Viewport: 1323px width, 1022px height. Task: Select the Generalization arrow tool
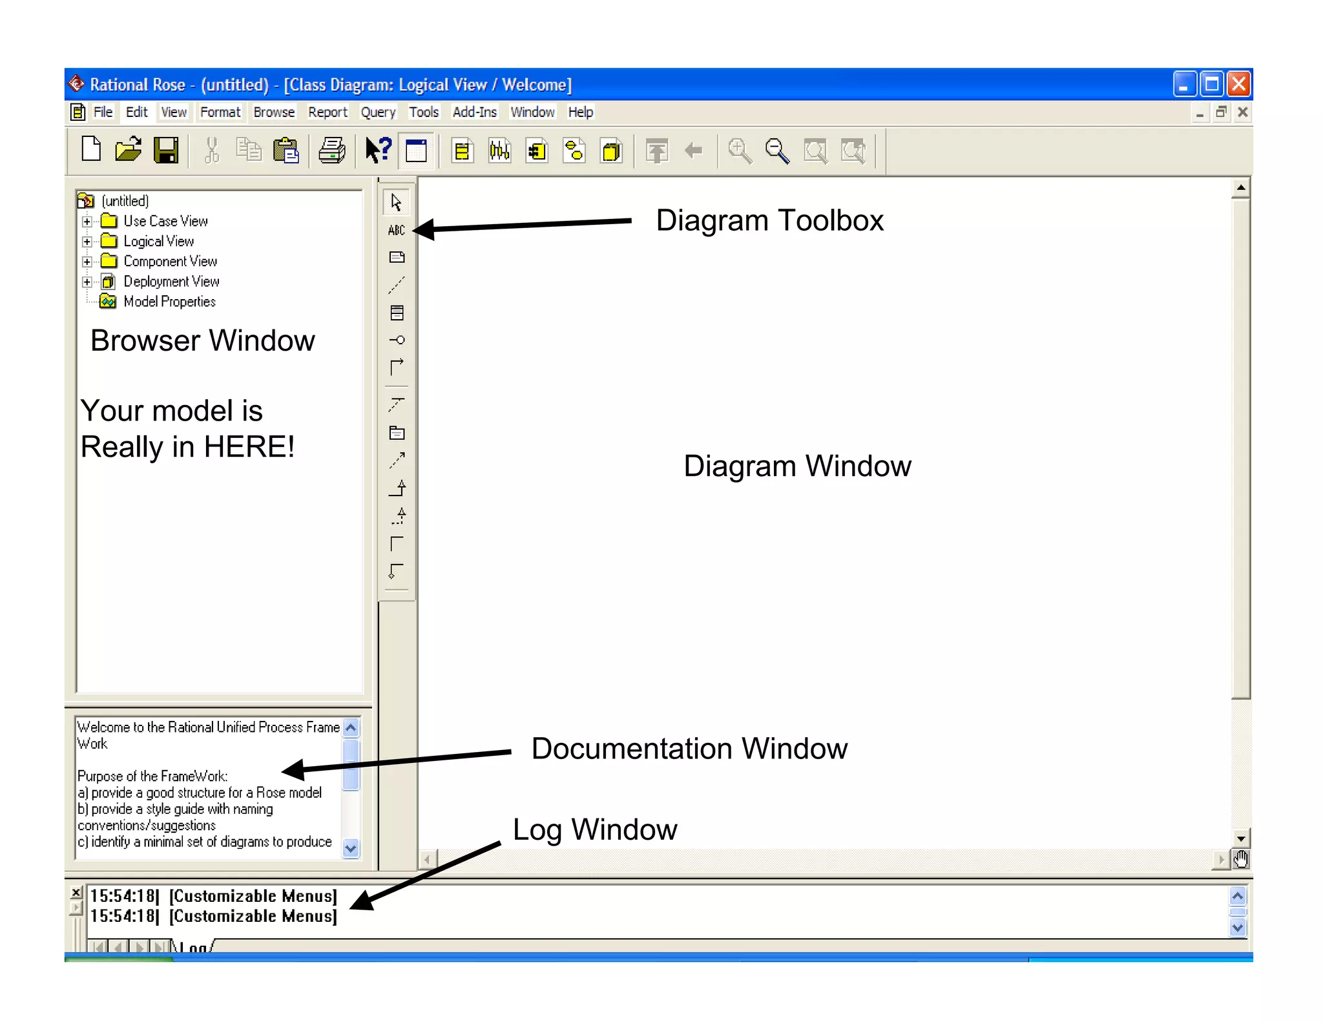tap(397, 488)
